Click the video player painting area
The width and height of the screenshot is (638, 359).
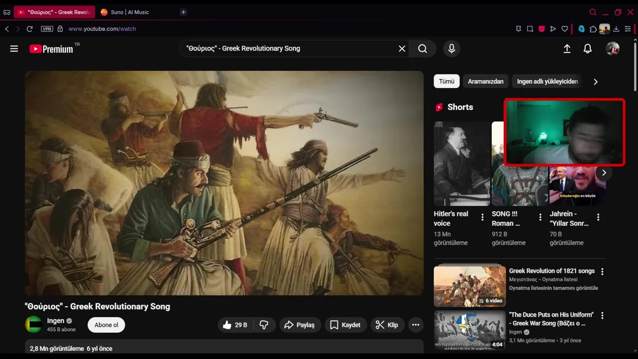click(224, 183)
